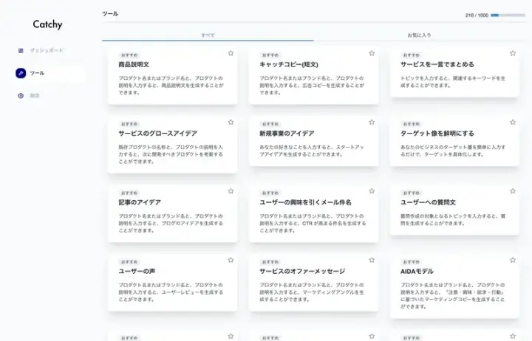The image size is (532, 341).
Task: Open the AIDAモデル tool card
Action: 454,286
